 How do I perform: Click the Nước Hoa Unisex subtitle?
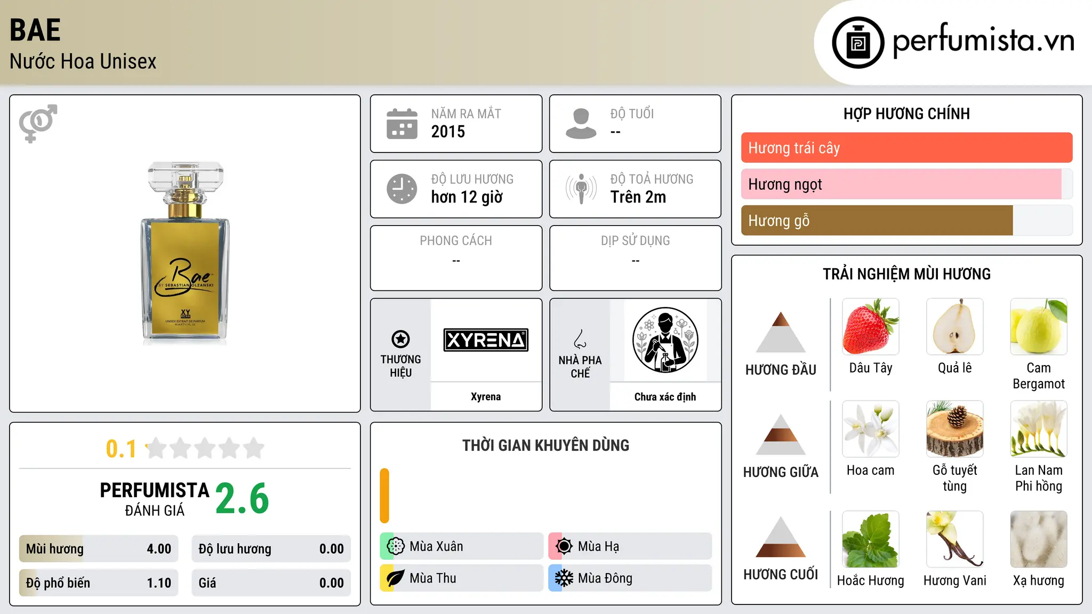(83, 62)
